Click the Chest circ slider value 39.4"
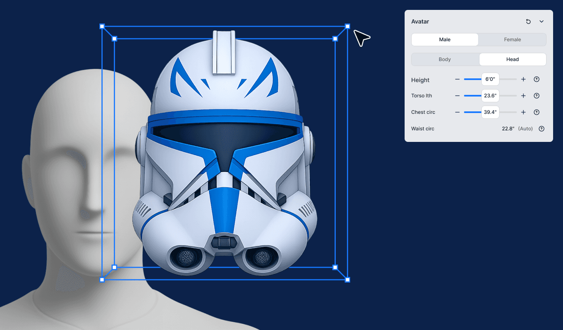Screen dimensions: 563x330 [490, 112]
